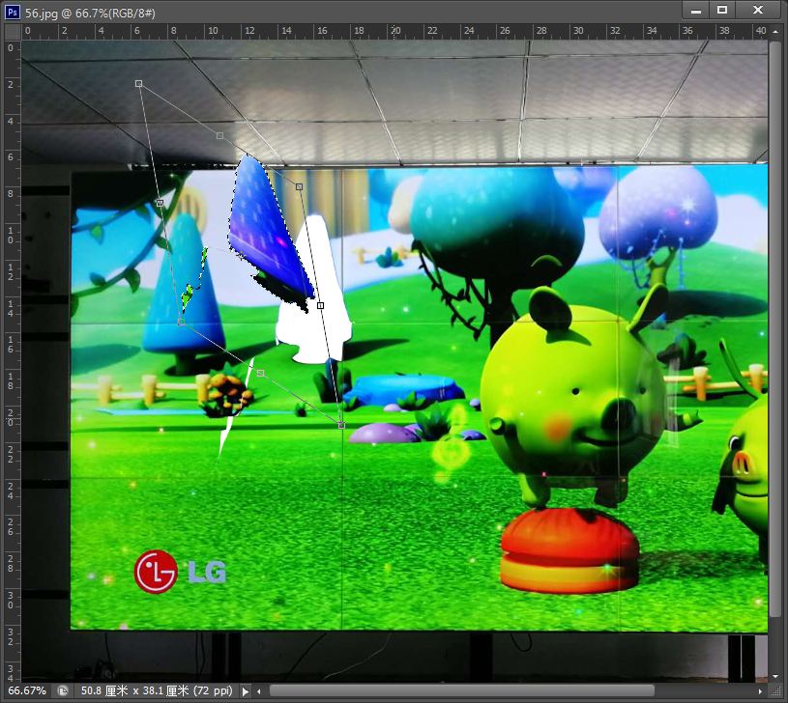Click the anchor point on the path near the butterfly
The width and height of the screenshot is (788, 703).
(x=319, y=304)
